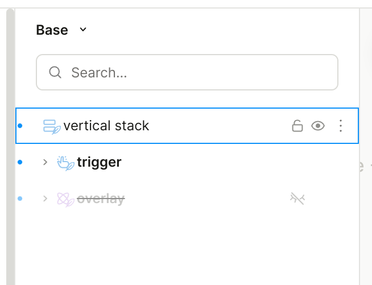The height and width of the screenshot is (285, 372).
Task: Show the hidden overlay layer
Action: click(297, 199)
